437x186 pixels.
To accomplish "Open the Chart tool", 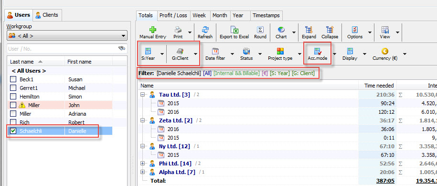I will click(281, 30).
